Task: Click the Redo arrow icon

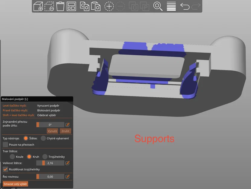Action: coord(196,6)
